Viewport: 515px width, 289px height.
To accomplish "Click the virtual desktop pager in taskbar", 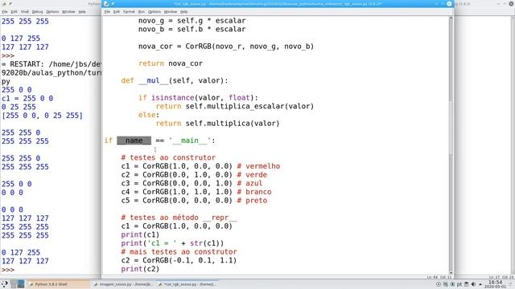I will coord(17,283).
